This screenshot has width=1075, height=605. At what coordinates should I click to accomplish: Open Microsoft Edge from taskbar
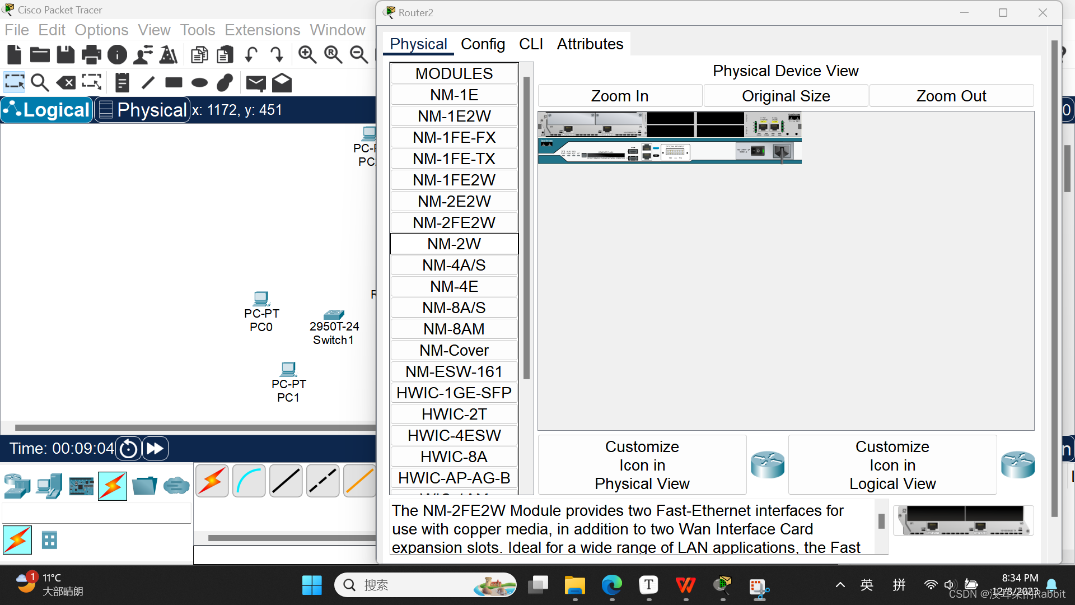pos(611,585)
